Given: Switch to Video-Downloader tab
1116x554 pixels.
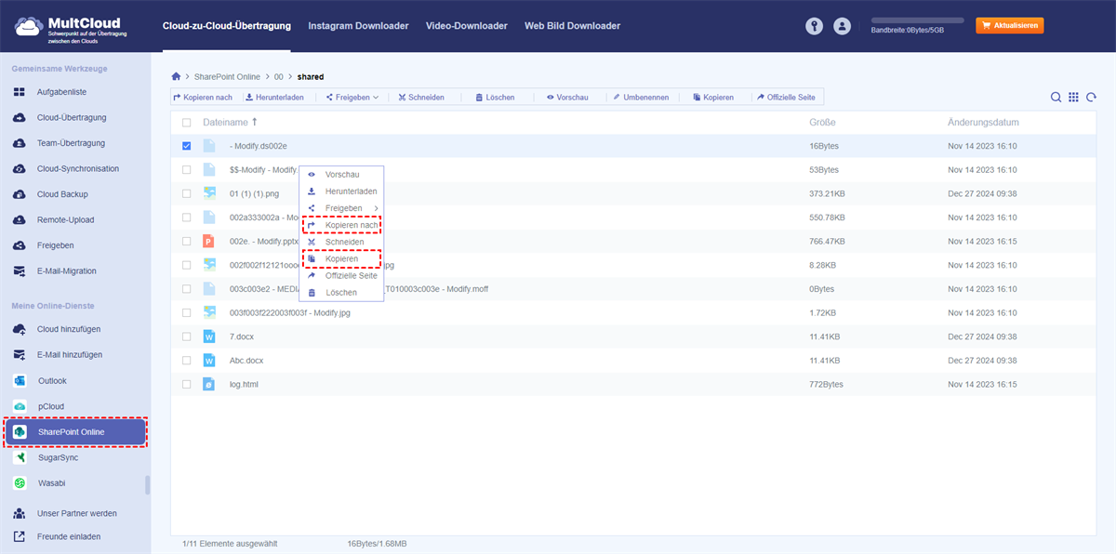Looking at the screenshot, I should [x=467, y=26].
